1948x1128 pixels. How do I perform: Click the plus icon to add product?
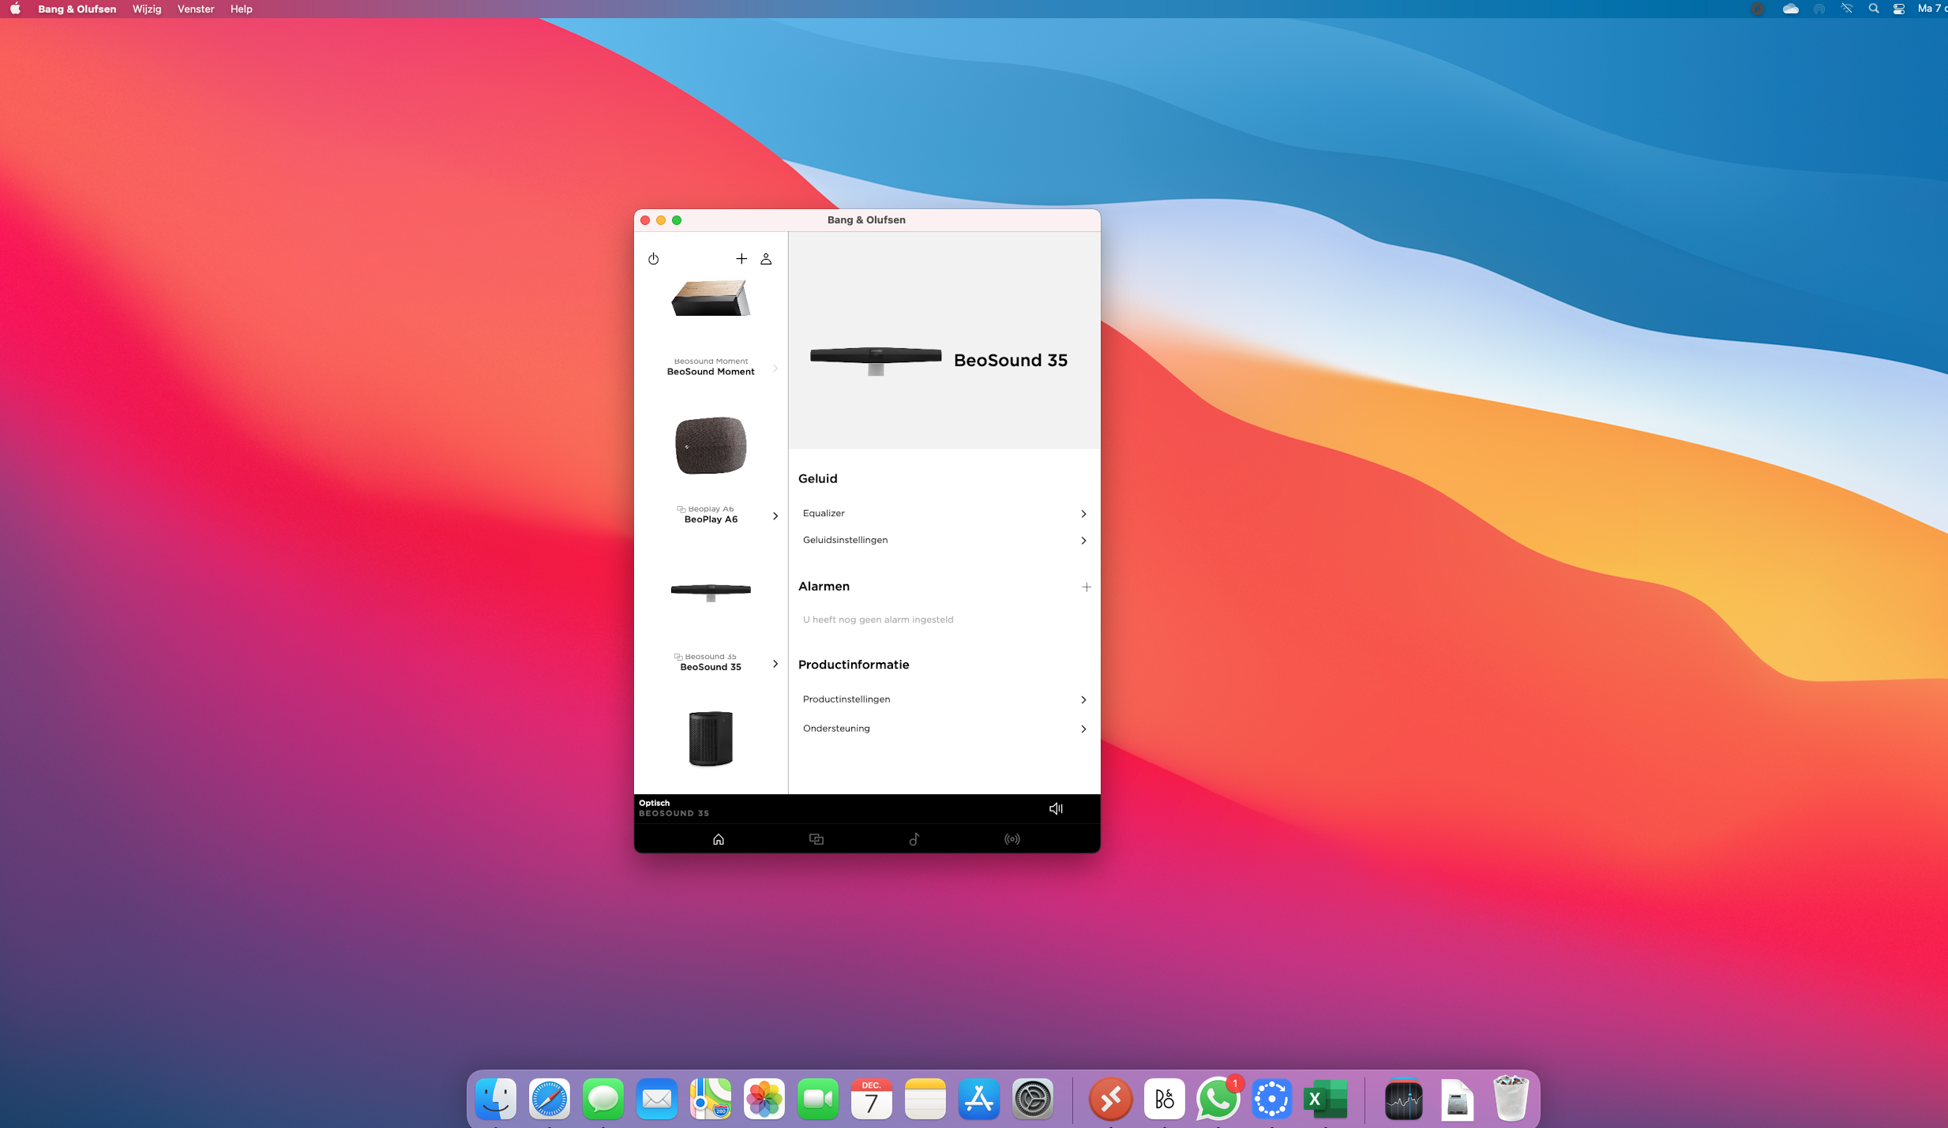(741, 259)
